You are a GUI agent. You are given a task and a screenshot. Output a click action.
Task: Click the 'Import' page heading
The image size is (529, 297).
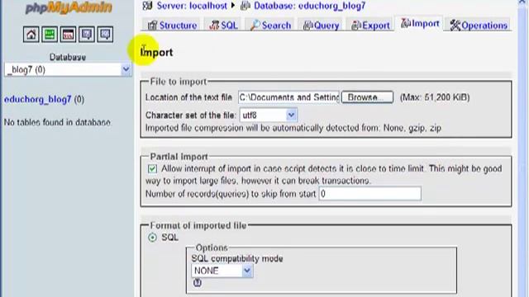[157, 52]
